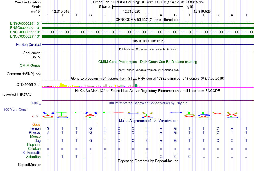
Task: Click tallest yellow bar in GTEx chart
Action: (x=61, y=85)
